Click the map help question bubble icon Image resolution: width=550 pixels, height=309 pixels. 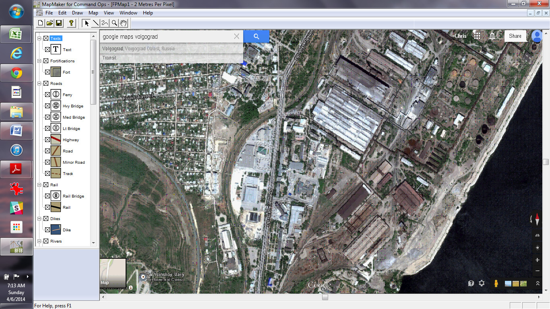click(471, 283)
